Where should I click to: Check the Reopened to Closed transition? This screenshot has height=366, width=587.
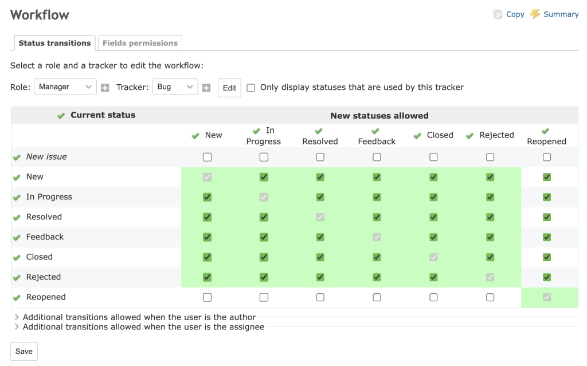433,297
